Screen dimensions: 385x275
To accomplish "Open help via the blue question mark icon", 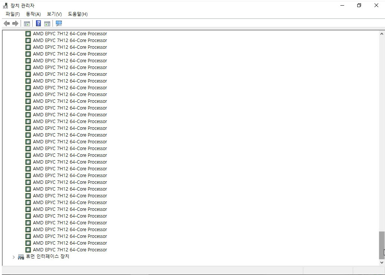I will coord(39,23).
